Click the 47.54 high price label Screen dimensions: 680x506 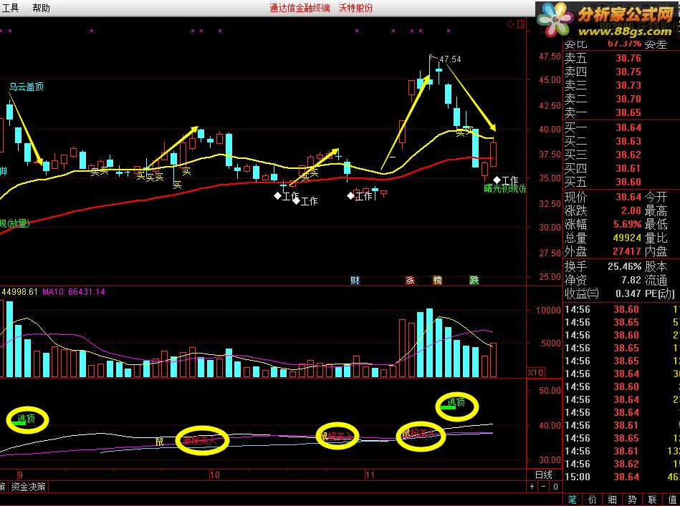450,59
